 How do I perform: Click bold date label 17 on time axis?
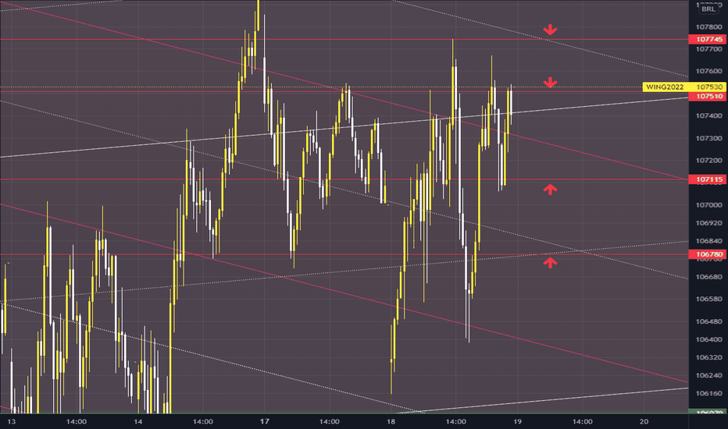click(264, 421)
